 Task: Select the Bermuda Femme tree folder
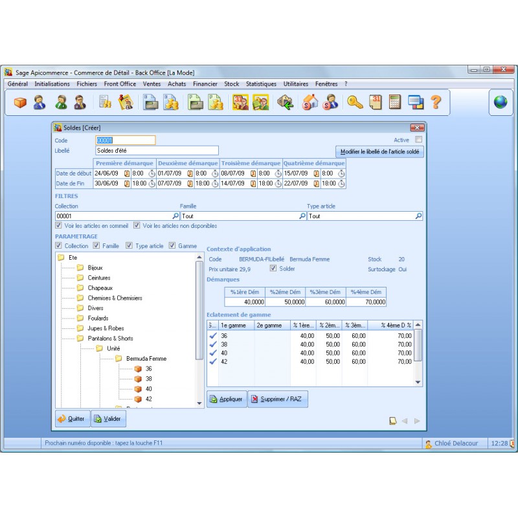point(146,359)
